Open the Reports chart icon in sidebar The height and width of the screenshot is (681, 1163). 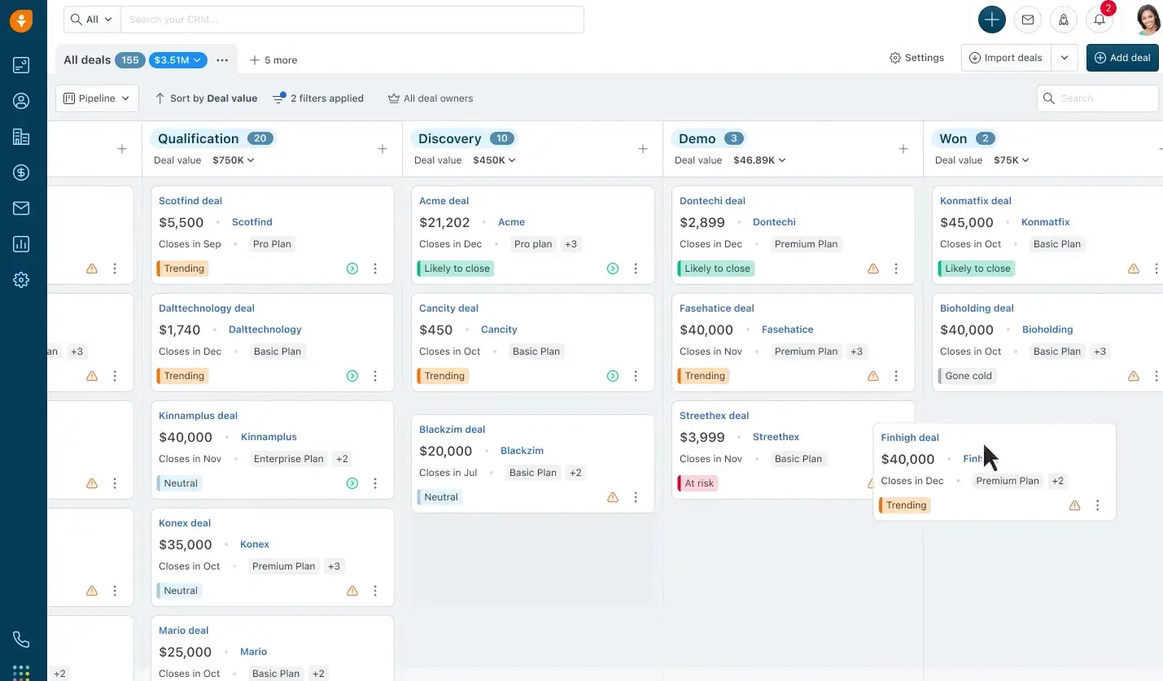click(x=21, y=244)
